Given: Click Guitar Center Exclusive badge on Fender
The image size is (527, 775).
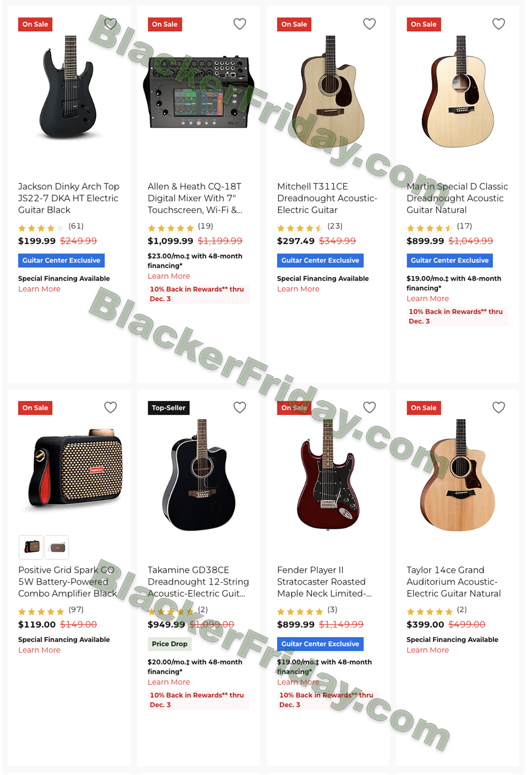Looking at the screenshot, I should click(320, 644).
